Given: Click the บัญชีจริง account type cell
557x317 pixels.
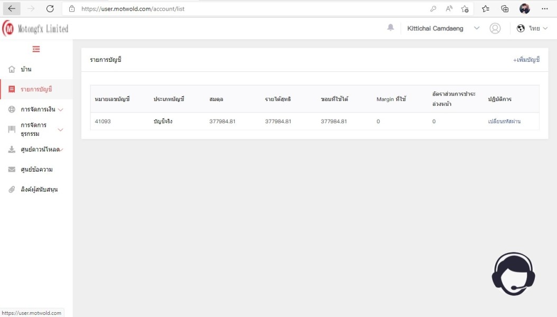Looking at the screenshot, I should [x=163, y=122].
